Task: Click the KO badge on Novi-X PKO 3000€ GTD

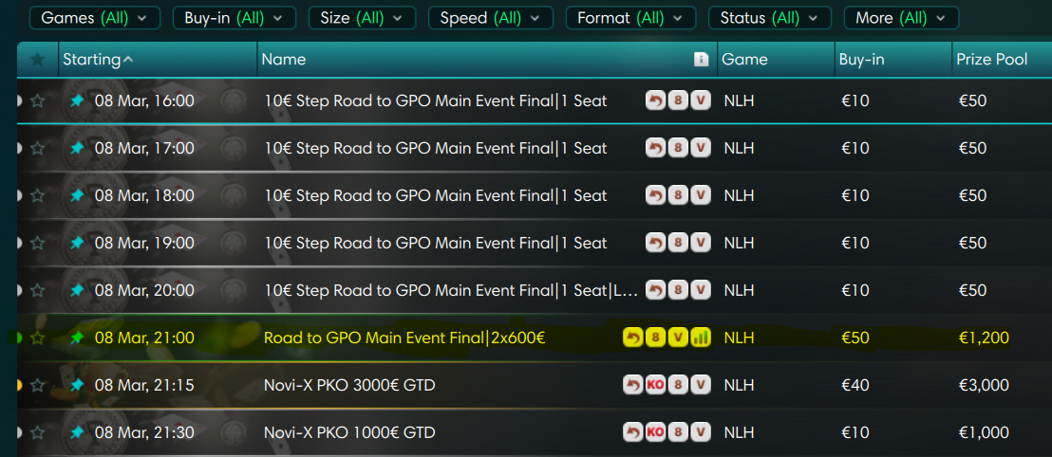Action: [655, 385]
